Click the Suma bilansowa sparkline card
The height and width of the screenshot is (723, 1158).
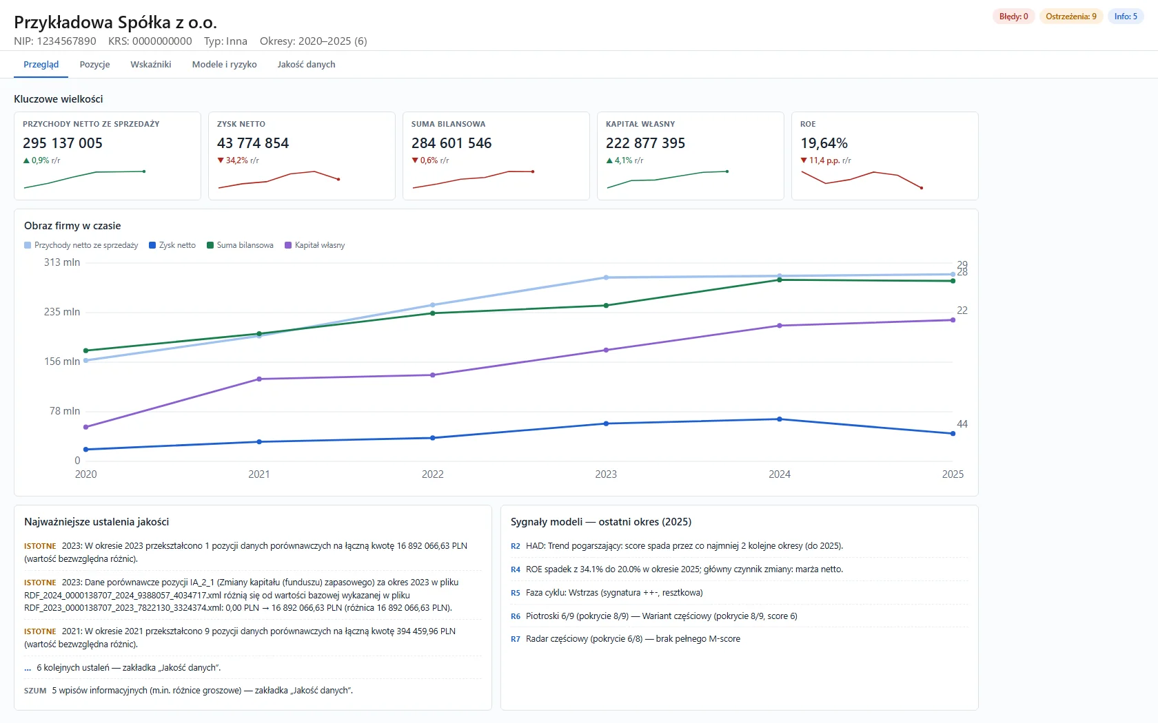click(x=496, y=156)
